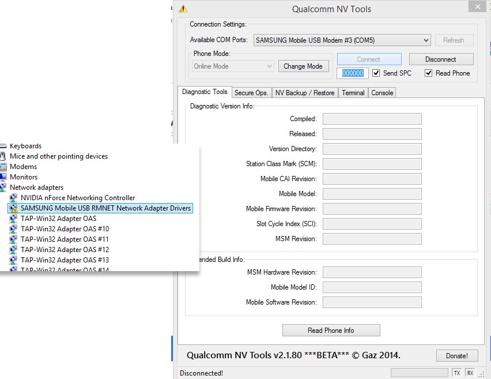The height and width of the screenshot is (379, 491).
Task: Click the SAMSUNG RMNET adapter warning icon
Action: coord(13,208)
